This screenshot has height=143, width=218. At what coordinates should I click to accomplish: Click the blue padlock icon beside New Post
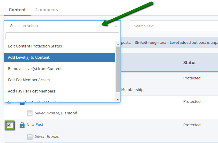tap(22, 125)
